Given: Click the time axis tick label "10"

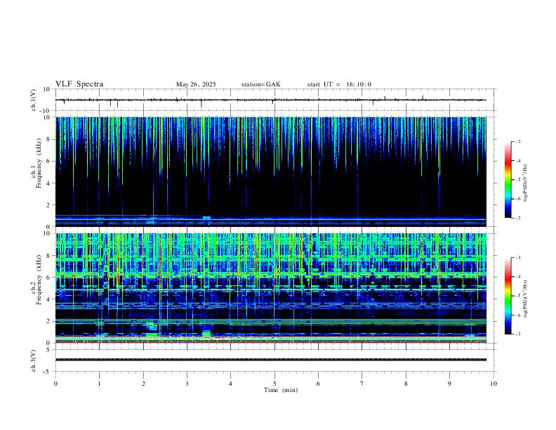Looking at the screenshot, I should 494,384.
